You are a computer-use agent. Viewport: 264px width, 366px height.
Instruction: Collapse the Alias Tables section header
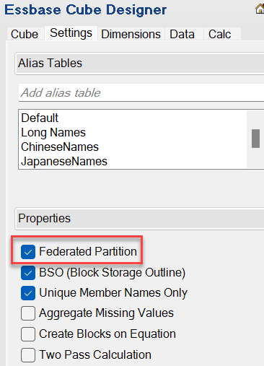(139, 64)
